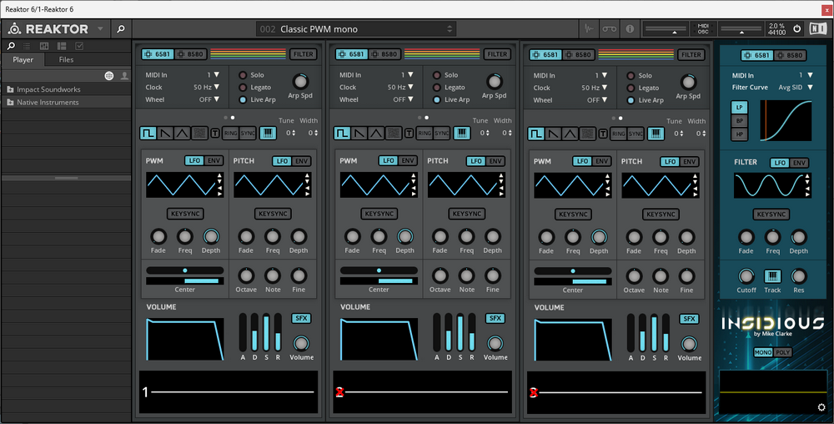Enable Solo in oscillator 1
This screenshot has height=424, width=834.
pos(243,75)
